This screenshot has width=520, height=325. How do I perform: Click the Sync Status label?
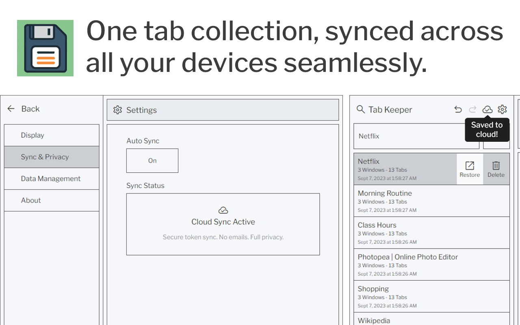[x=145, y=186]
